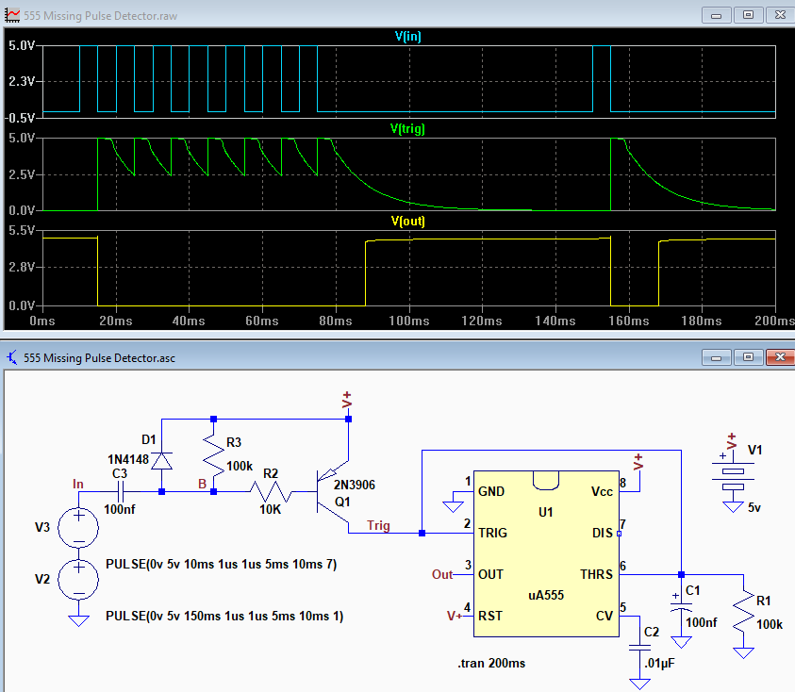Click ground symbol under resistor R1
795x692 pixels.
coord(743,652)
